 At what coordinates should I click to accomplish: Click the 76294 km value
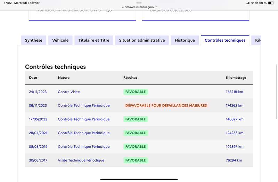pos(234,160)
